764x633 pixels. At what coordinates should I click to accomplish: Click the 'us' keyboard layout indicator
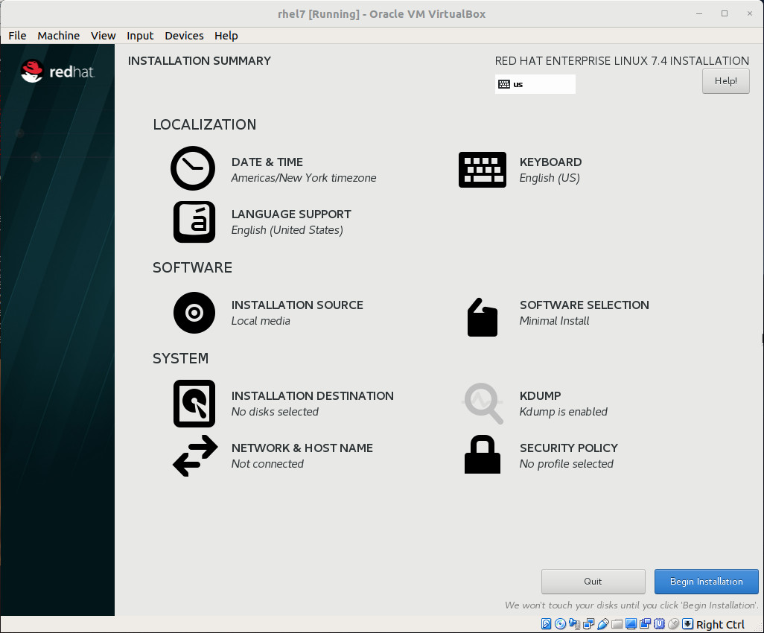[x=535, y=84]
